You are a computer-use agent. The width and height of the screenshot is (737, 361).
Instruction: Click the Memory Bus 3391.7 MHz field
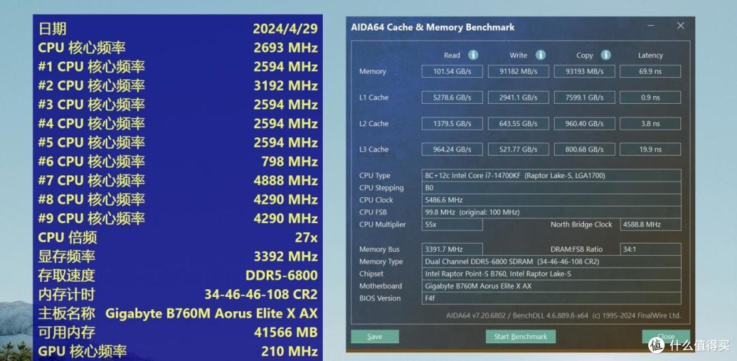[452, 249]
